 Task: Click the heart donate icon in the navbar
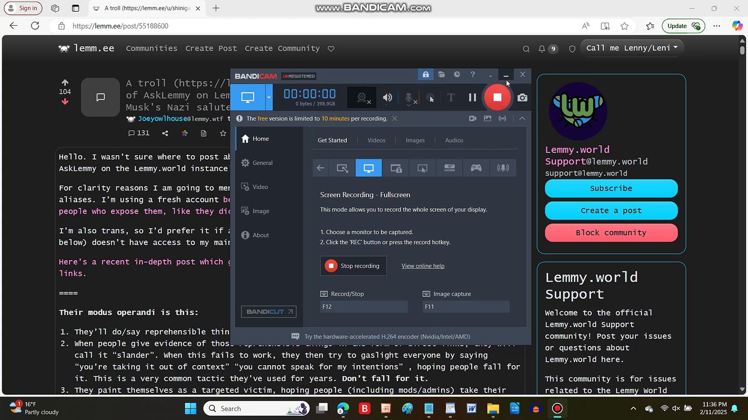tap(331, 48)
